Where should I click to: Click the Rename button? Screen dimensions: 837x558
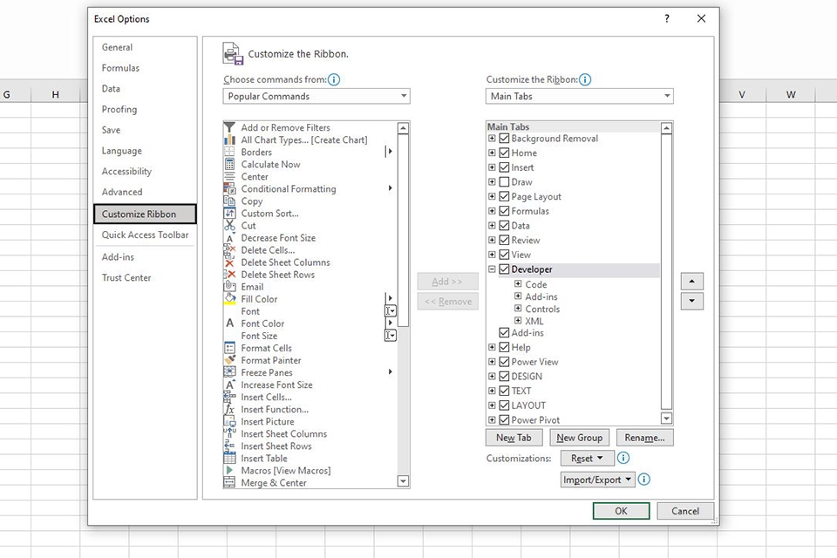point(645,438)
